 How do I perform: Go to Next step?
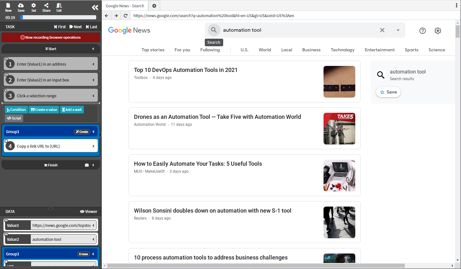click(x=76, y=27)
